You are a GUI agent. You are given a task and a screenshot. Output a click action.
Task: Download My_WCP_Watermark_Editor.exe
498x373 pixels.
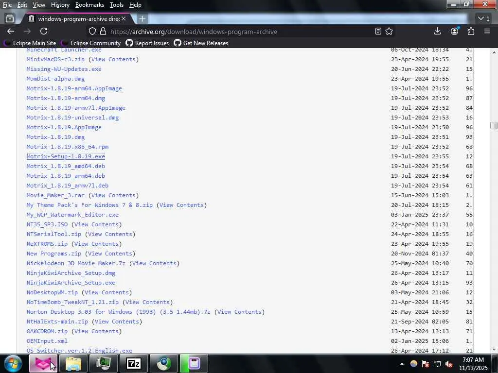point(72,215)
